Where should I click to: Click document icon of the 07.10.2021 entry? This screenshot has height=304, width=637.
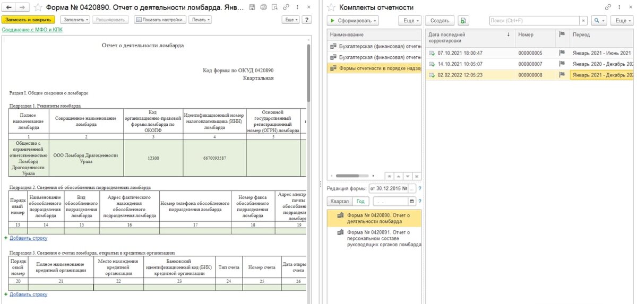click(432, 53)
